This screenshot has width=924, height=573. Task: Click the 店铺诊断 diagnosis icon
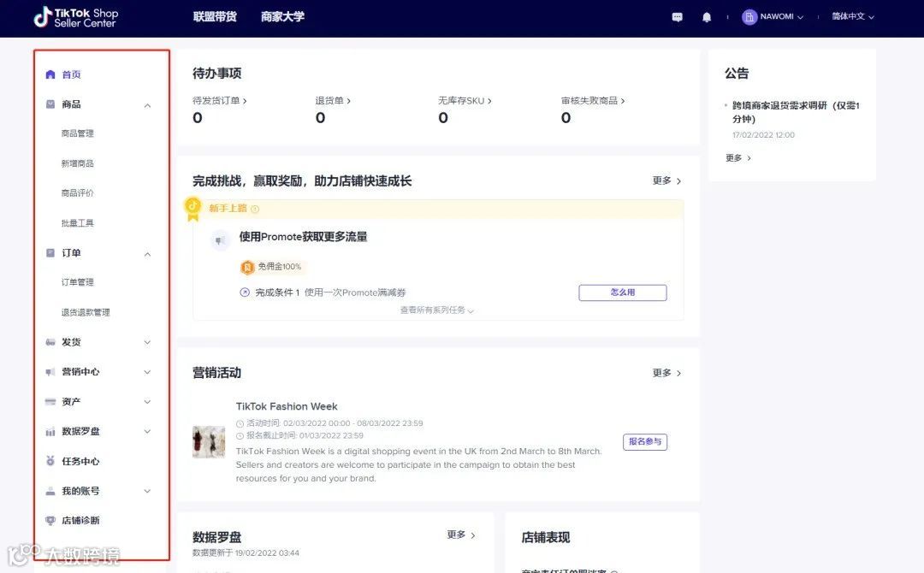[50, 521]
